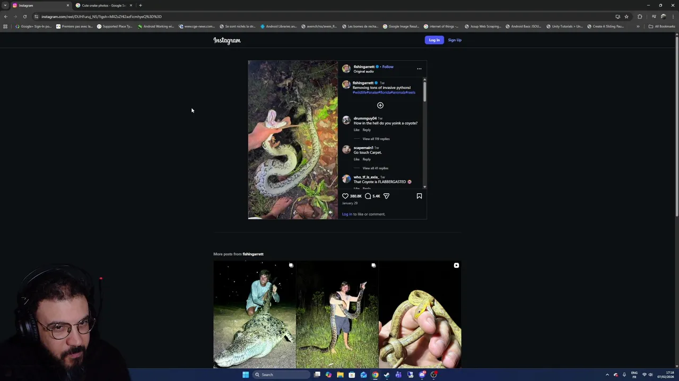
Task: Expand View all 41 replies
Action: pyautogui.click(x=376, y=168)
